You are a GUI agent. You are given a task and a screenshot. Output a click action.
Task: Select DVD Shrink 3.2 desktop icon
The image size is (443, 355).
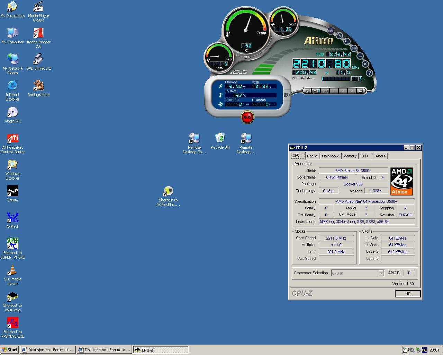point(38,62)
